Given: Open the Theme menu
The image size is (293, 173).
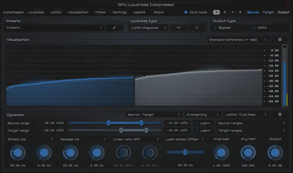Looking at the screenshot, I should pyautogui.click(x=100, y=12).
